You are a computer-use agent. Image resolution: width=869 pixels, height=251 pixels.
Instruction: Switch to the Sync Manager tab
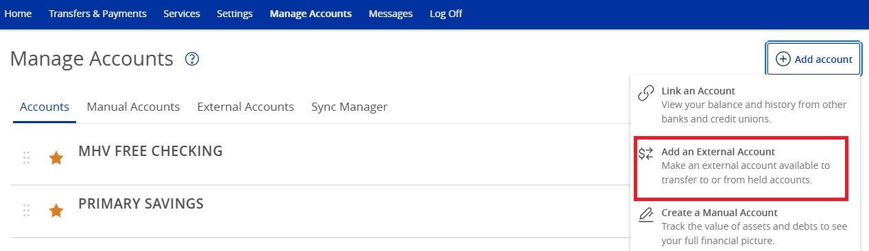(349, 107)
